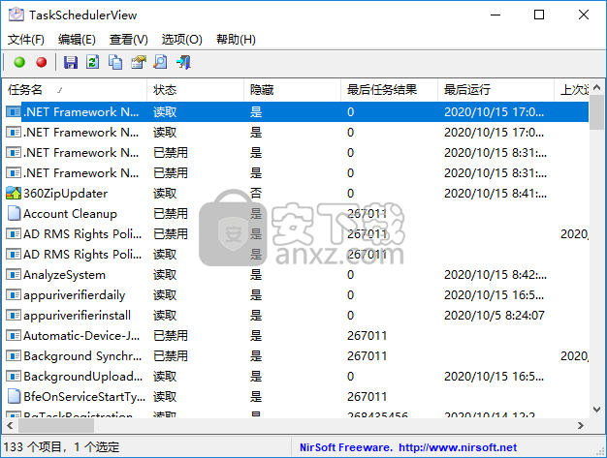Image resolution: width=607 pixels, height=458 pixels.
Task: Open the 查看(V) menu
Action: click(129, 40)
